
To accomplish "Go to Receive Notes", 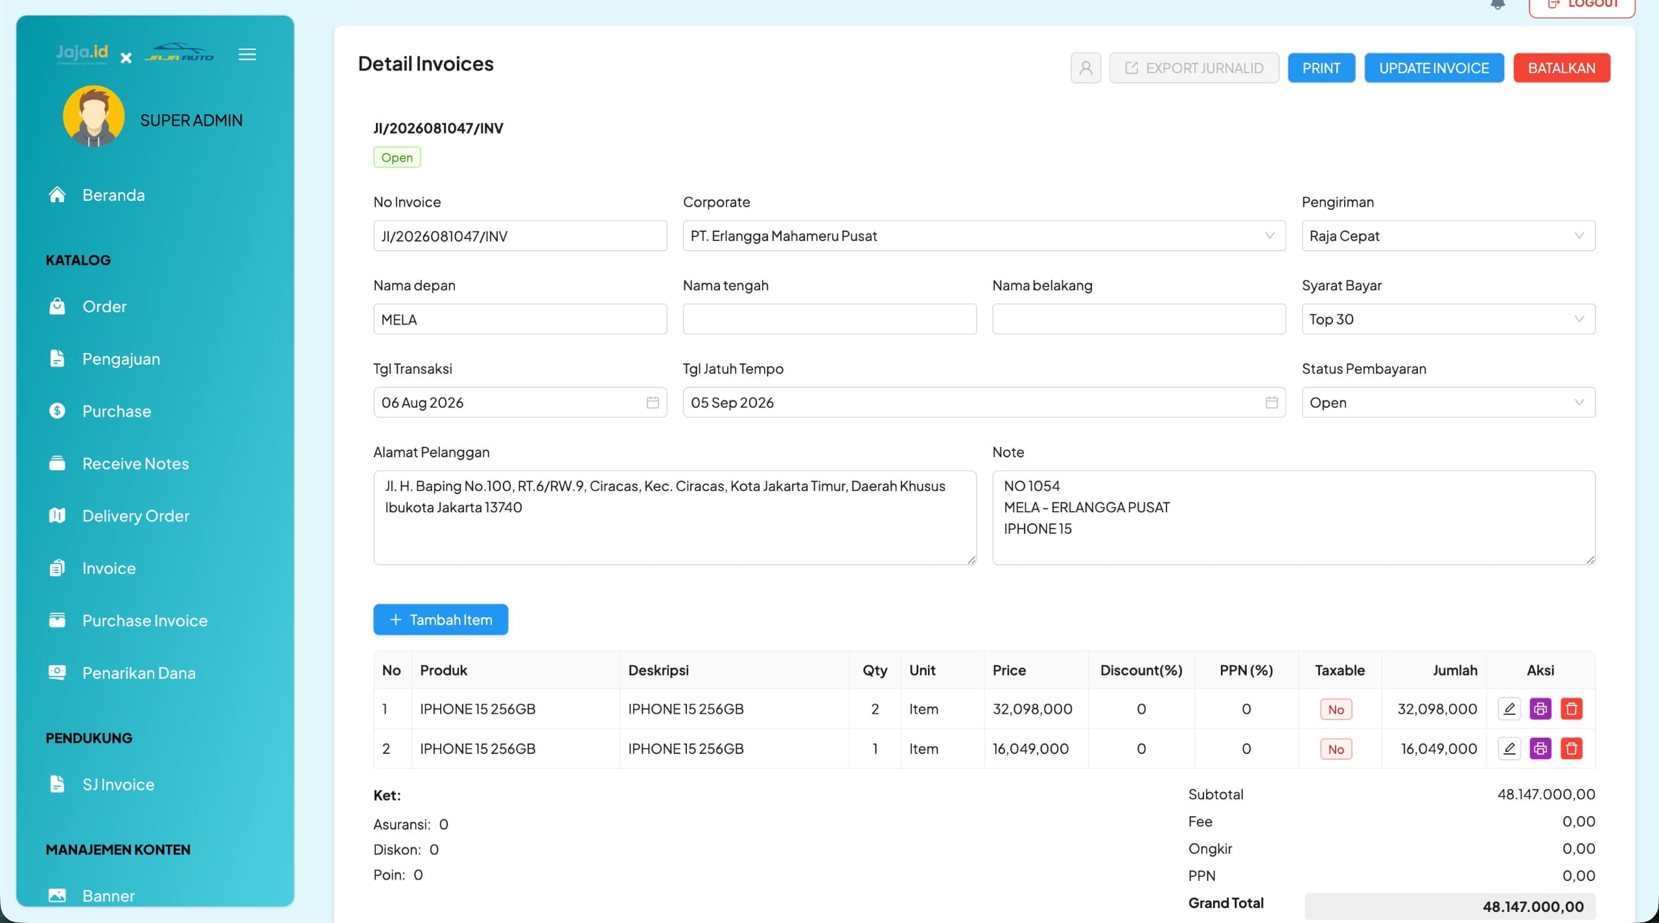I will point(135,464).
